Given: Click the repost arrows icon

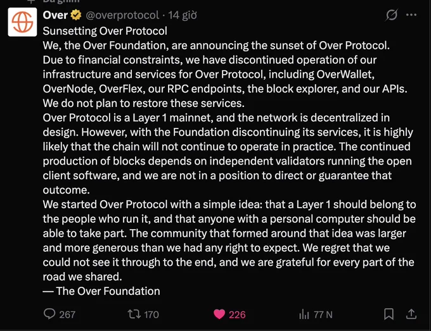Looking at the screenshot, I should pos(134,314).
